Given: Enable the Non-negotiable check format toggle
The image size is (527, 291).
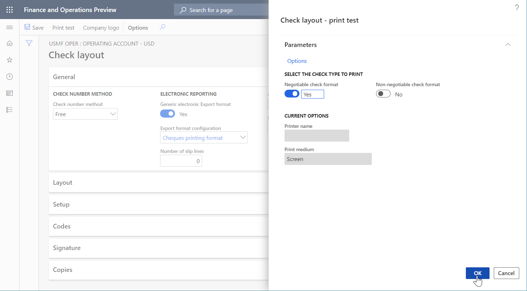Looking at the screenshot, I should (383, 94).
